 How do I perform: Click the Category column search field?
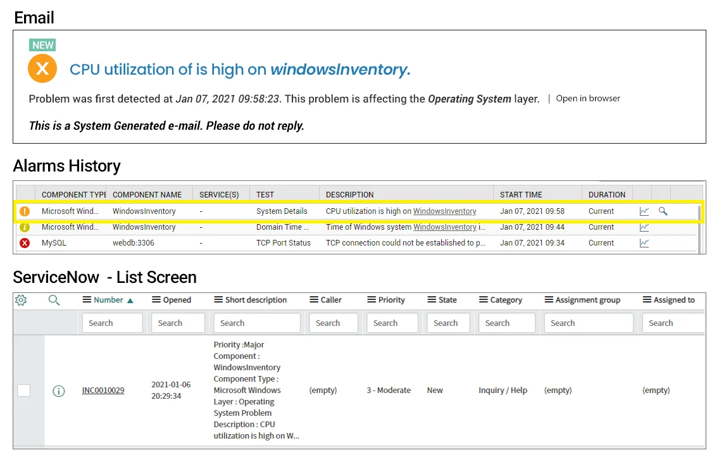(507, 323)
